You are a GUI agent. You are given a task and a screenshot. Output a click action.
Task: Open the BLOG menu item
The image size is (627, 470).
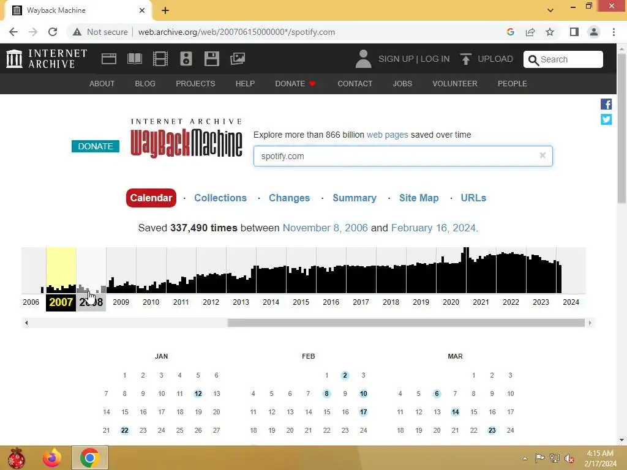coord(145,83)
